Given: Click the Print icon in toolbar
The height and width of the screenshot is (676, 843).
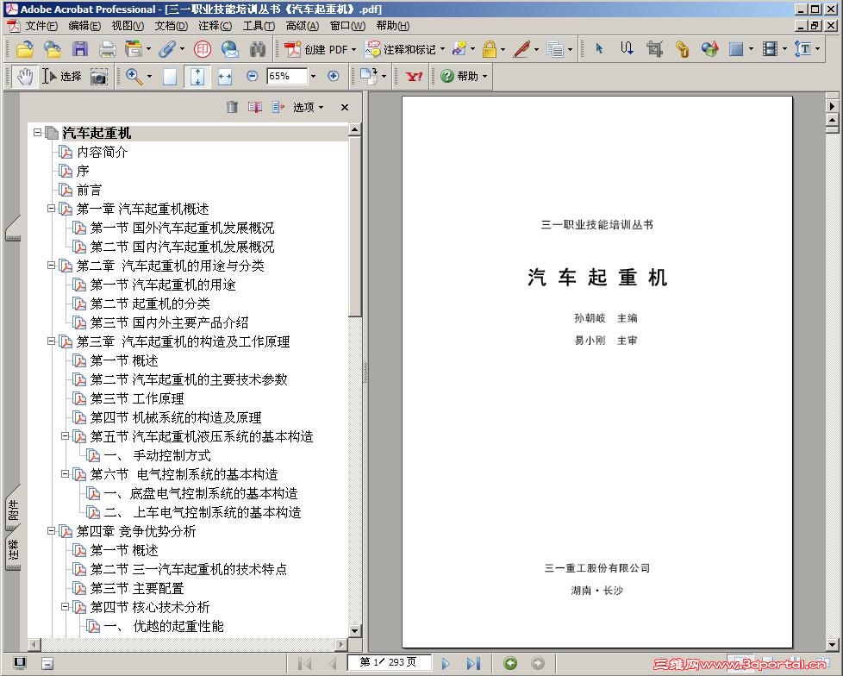Looking at the screenshot, I should 108,49.
